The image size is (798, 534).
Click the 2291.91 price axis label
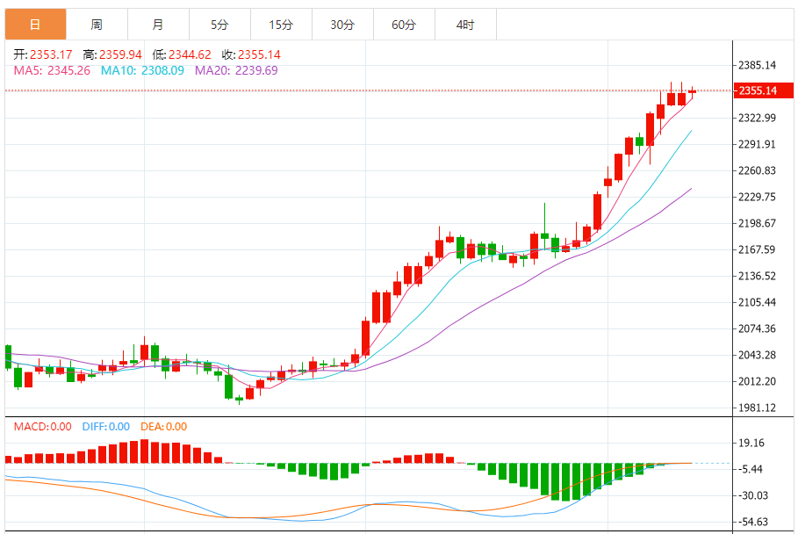[x=758, y=144]
